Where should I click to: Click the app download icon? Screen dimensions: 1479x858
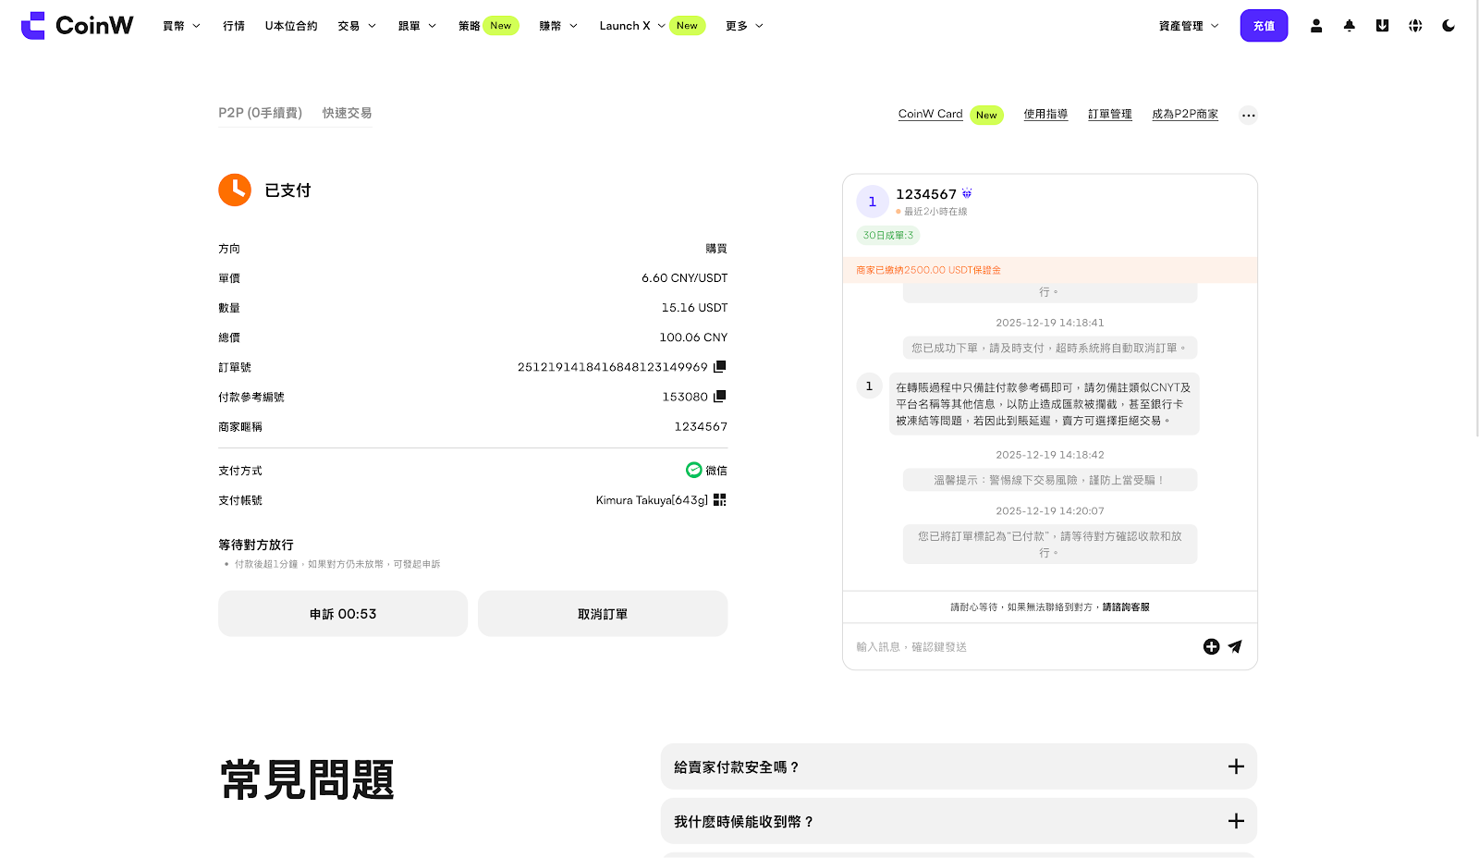(x=1382, y=26)
